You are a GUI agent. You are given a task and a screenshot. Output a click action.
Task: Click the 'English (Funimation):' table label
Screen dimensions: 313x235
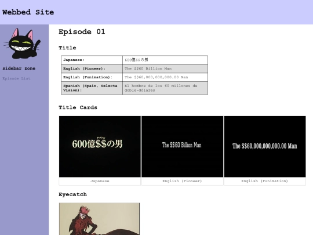(x=88, y=77)
